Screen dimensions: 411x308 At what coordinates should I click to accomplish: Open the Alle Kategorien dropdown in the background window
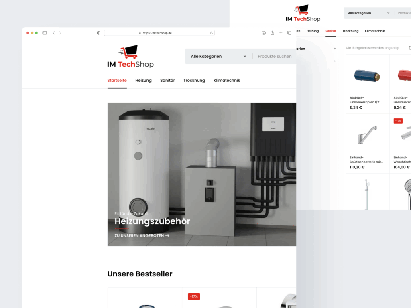tap(368, 13)
